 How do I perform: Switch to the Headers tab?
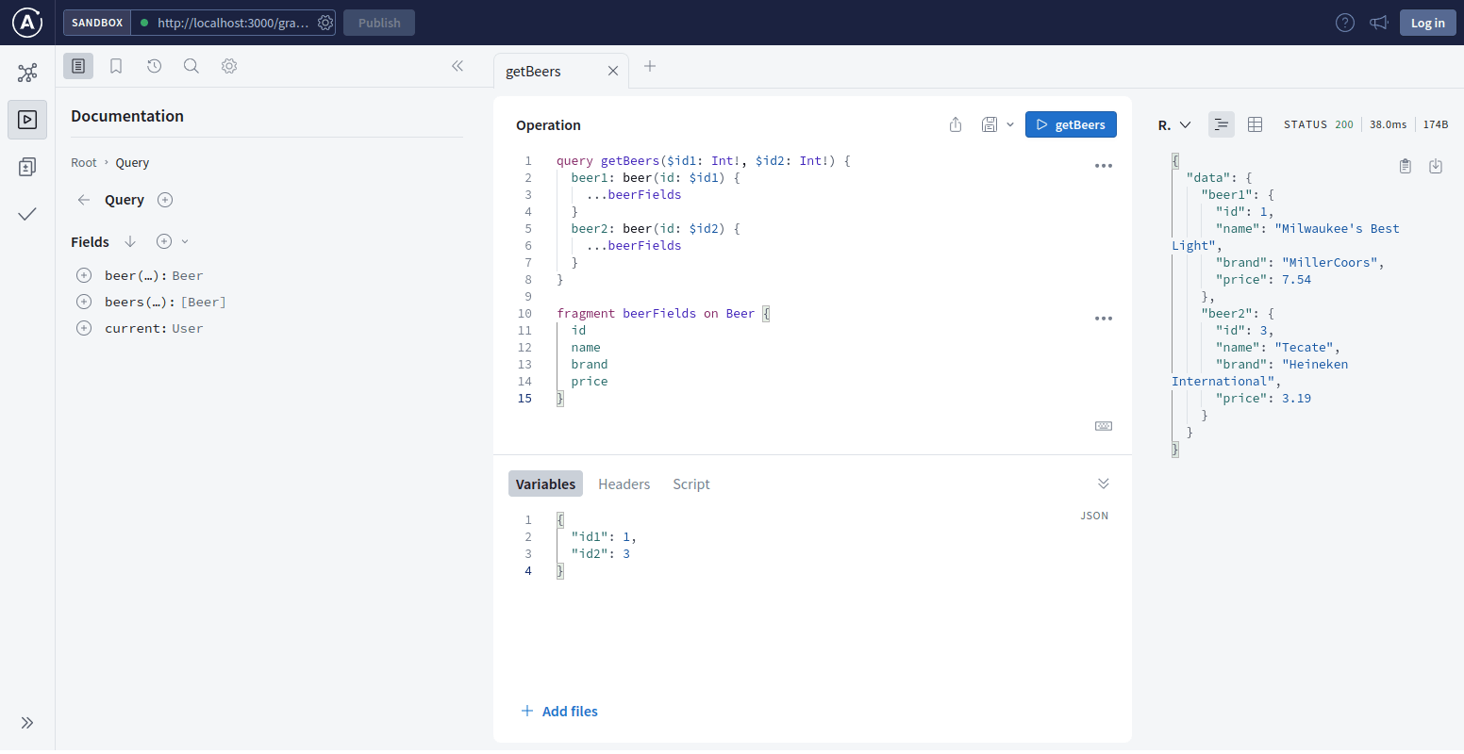click(624, 484)
